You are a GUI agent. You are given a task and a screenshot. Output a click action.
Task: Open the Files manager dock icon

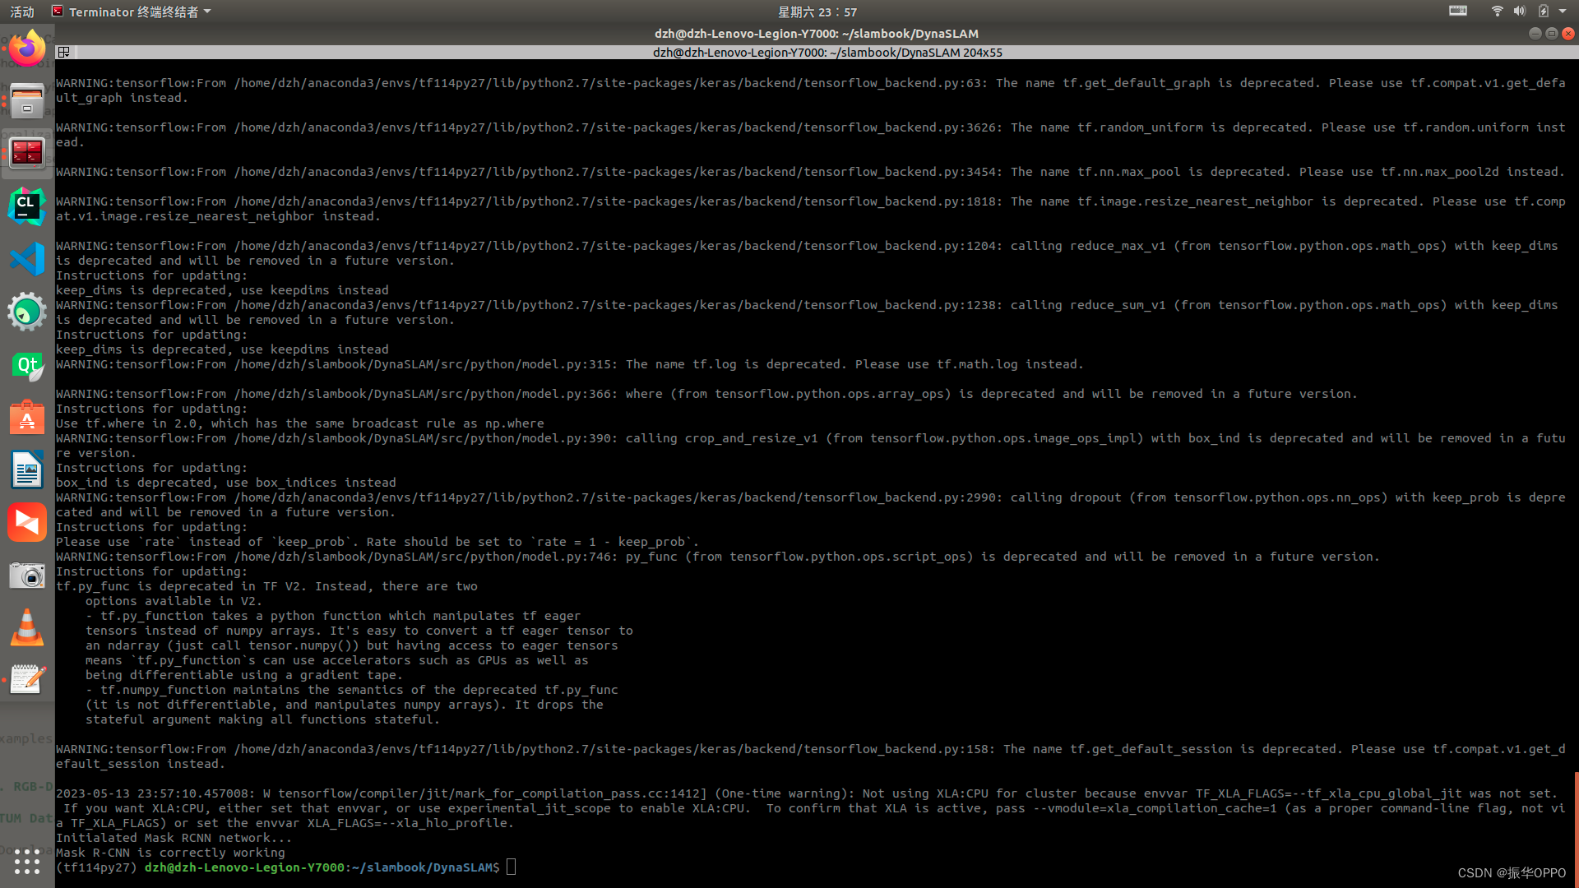coord(27,101)
